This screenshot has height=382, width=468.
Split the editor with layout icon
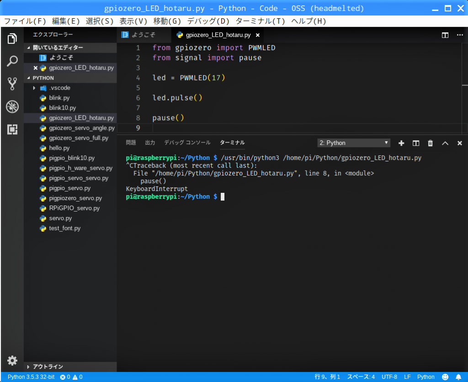445,35
